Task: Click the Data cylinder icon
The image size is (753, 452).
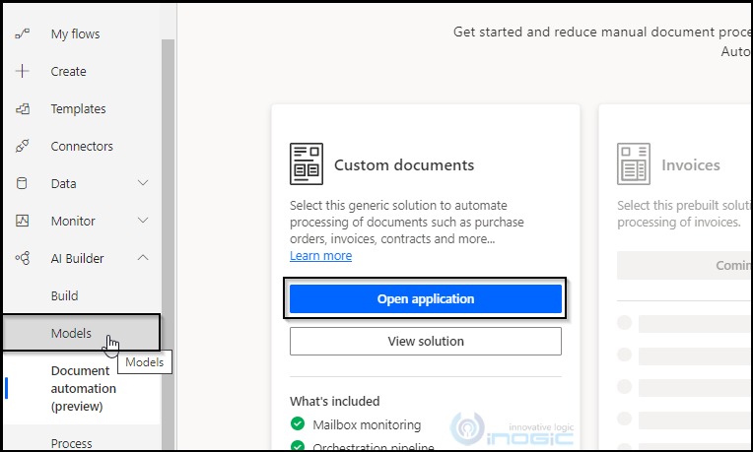Action: click(x=22, y=184)
